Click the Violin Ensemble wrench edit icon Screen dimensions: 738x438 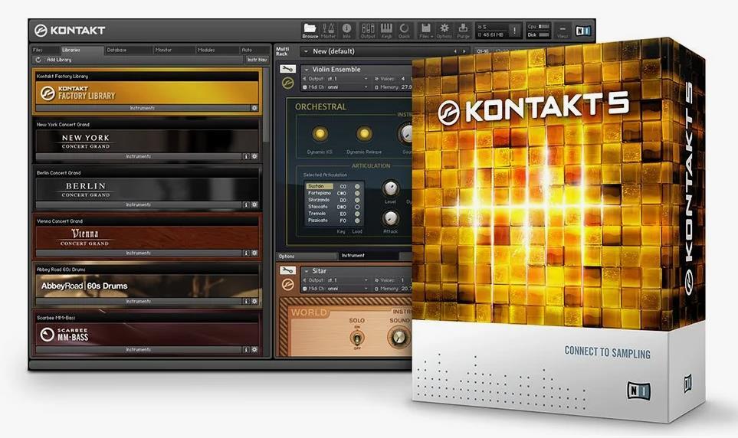(x=288, y=69)
